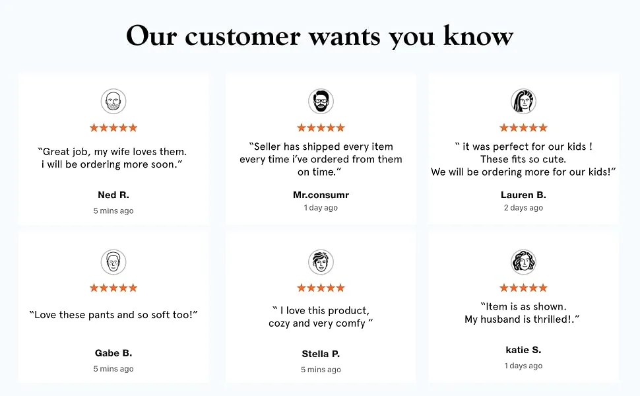Screen dimensions: 640x396
Task: Click the "Love these pants" review text
Action: coord(113,315)
